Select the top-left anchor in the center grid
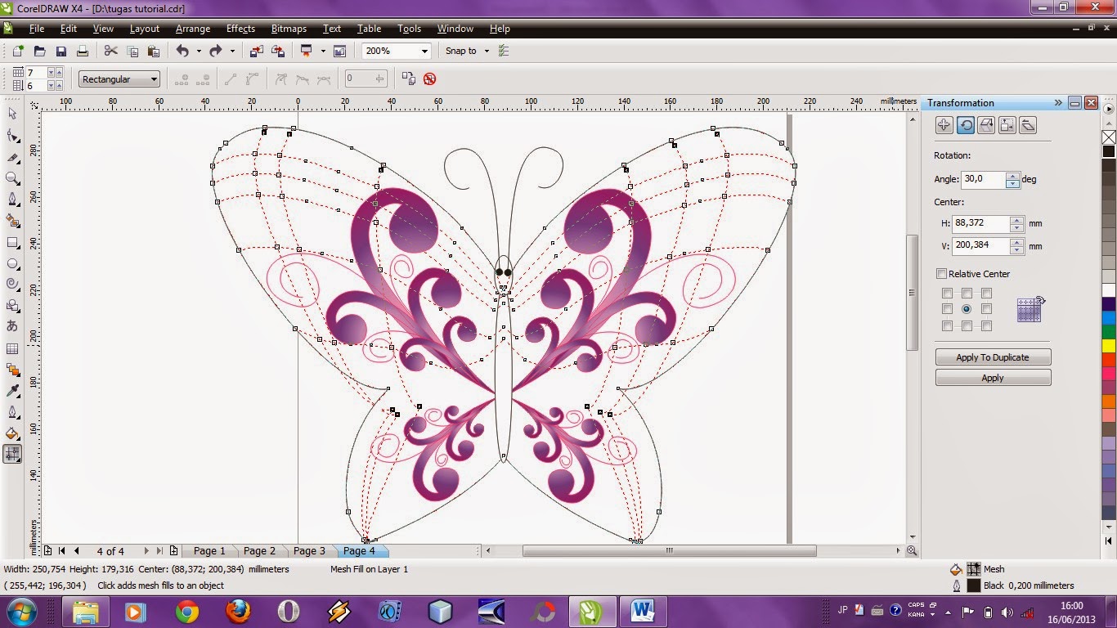Viewport: 1117px width, 628px height. click(x=948, y=293)
